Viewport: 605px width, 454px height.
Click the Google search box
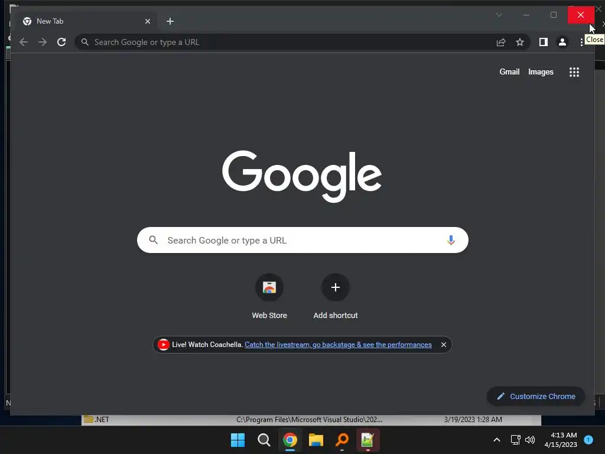[302, 240]
